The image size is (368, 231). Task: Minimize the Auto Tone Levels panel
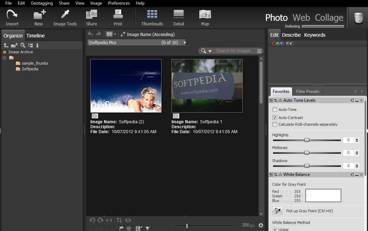(x=357, y=101)
